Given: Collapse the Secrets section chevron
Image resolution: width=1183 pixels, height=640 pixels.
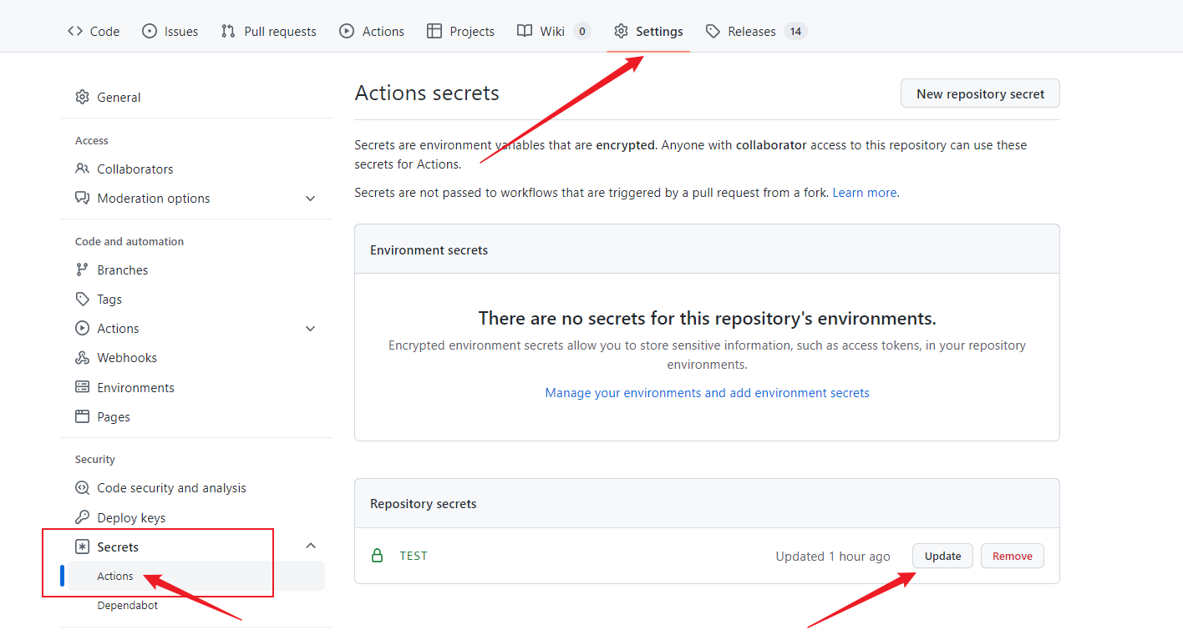Looking at the screenshot, I should coord(311,546).
